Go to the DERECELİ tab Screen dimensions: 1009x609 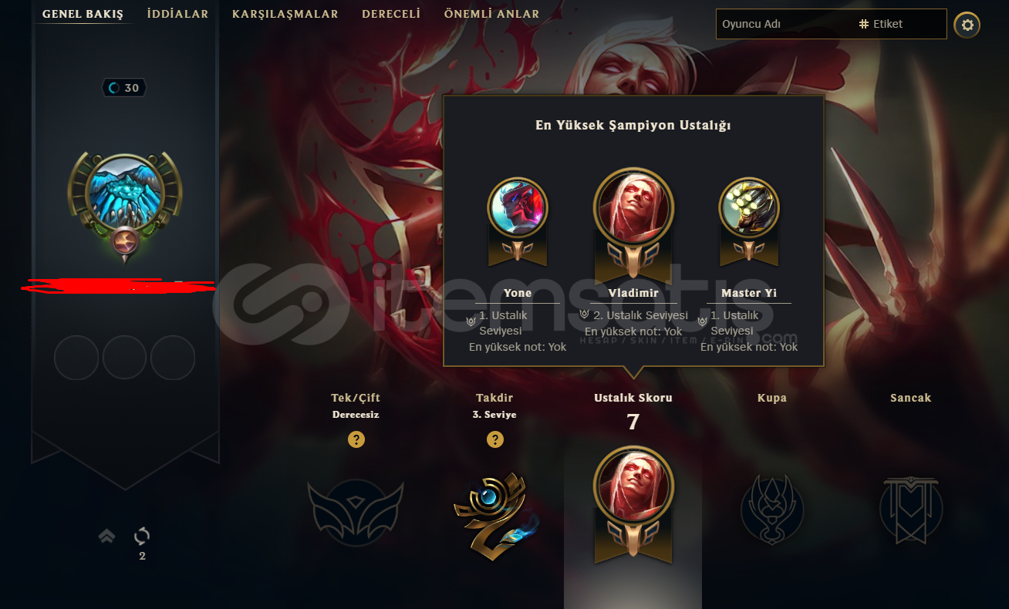(x=391, y=14)
